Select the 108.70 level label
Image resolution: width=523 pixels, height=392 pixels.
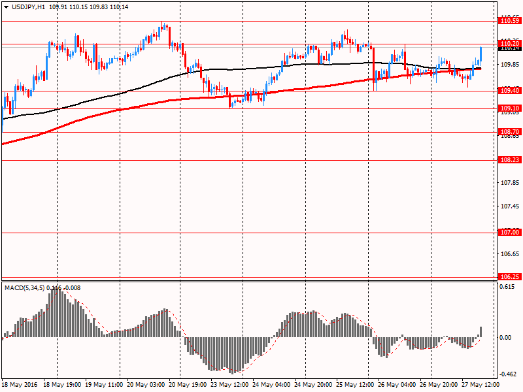tap(510, 132)
